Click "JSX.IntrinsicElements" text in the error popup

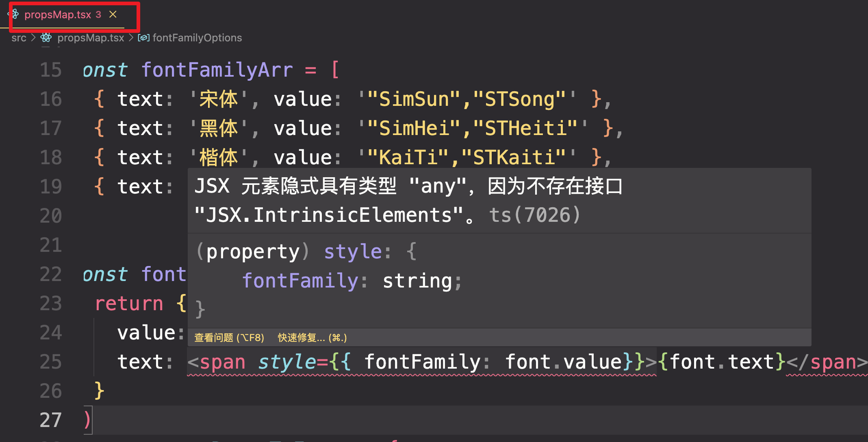(329, 215)
